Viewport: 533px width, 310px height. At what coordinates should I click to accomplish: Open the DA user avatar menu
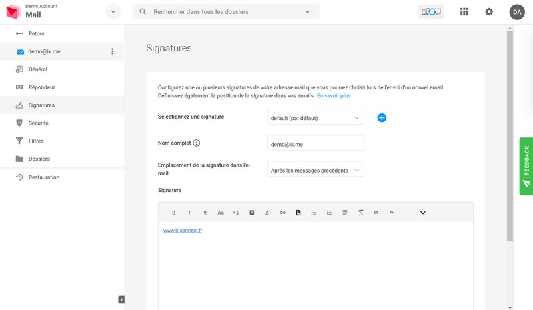(517, 12)
